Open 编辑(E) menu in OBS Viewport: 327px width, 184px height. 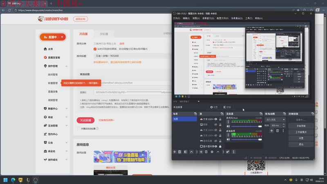[186, 18]
